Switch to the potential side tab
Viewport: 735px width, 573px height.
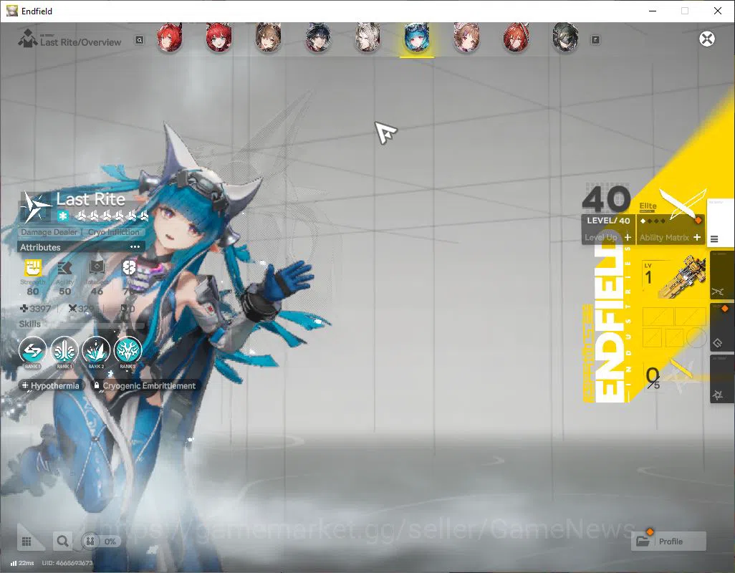pos(721,380)
